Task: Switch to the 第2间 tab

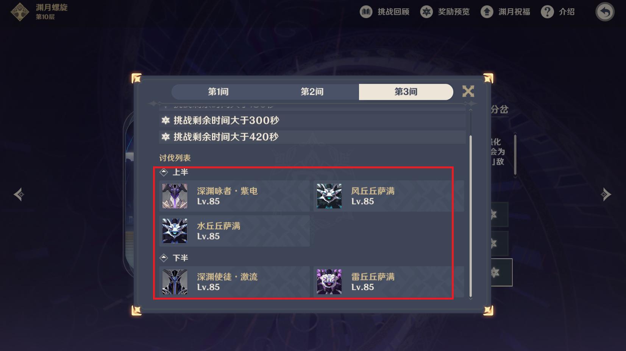Action: pos(312,92)
